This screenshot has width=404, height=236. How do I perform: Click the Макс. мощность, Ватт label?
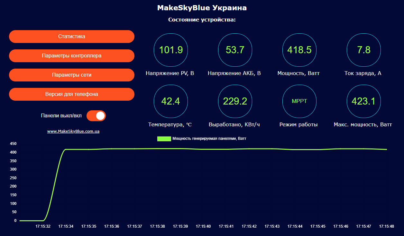pos(363,125)
